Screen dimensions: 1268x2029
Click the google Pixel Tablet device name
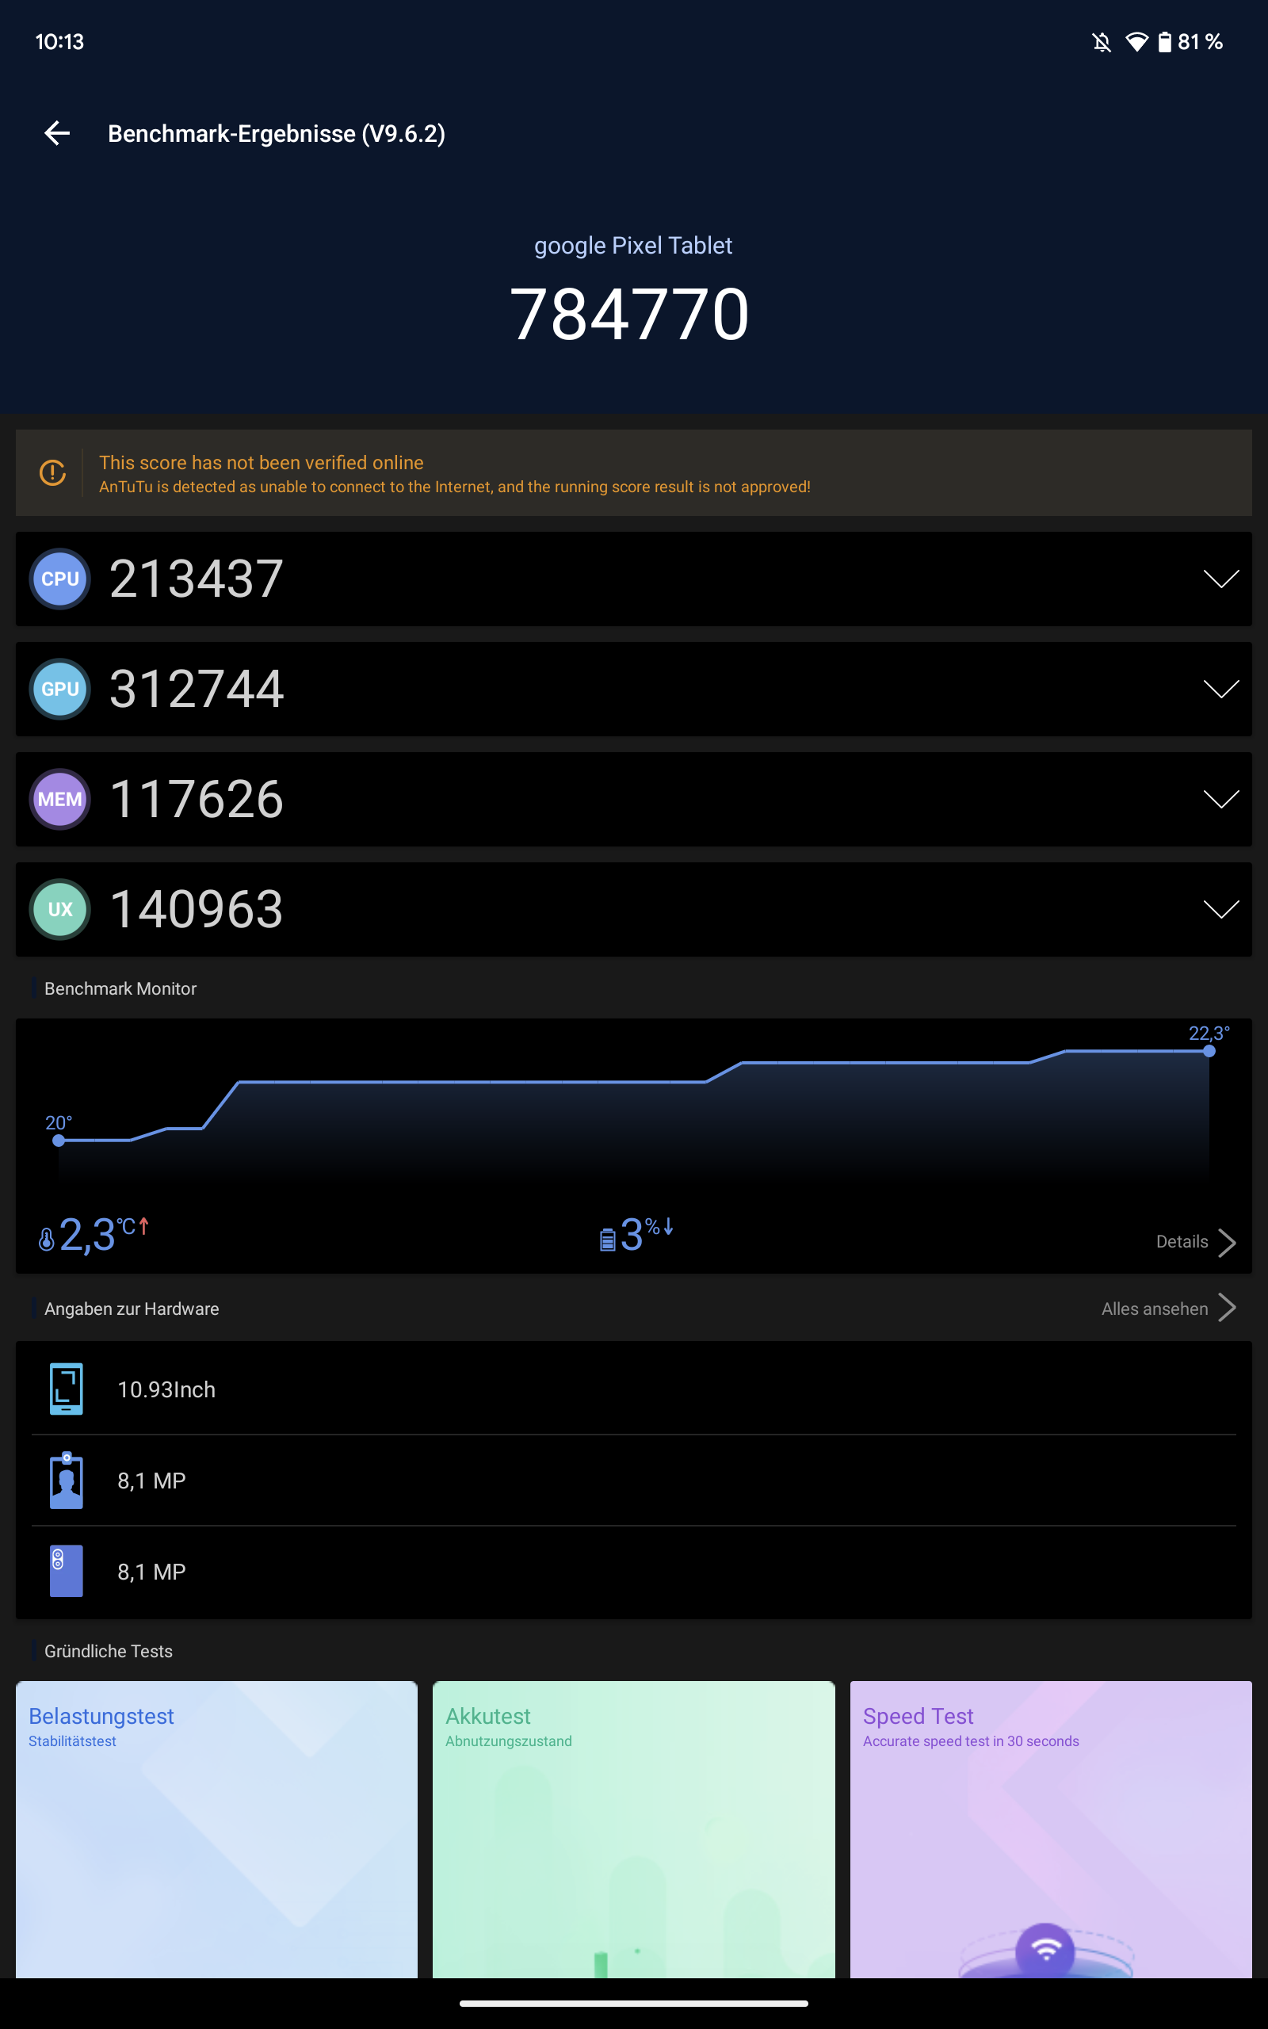pyautogui.click(x=633, y=245)
